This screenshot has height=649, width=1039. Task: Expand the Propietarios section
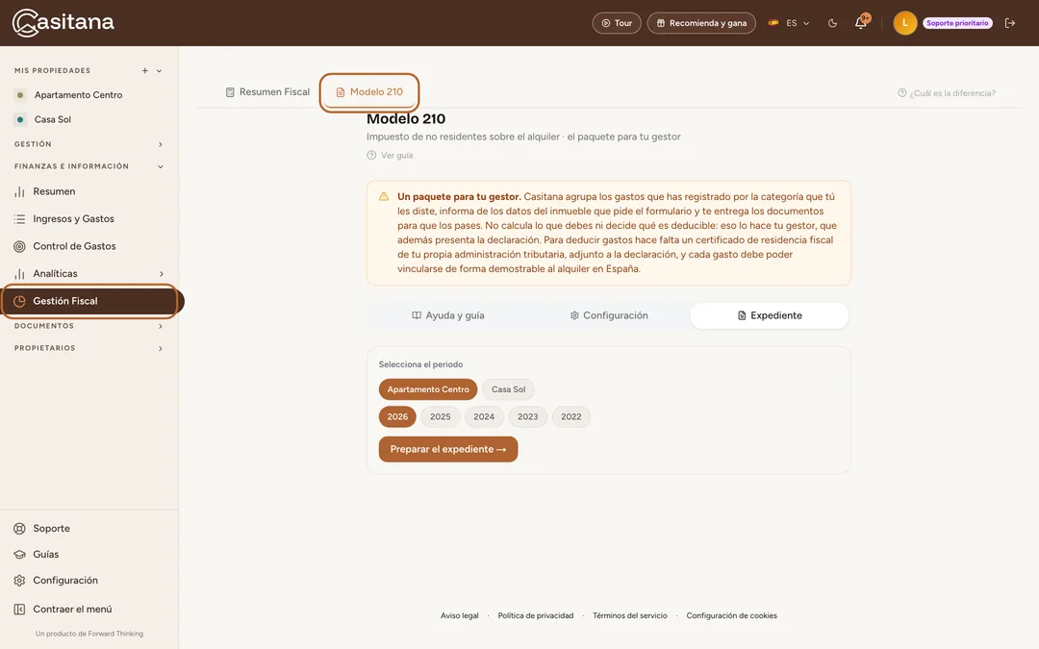pyautogui.click(x=89, y=348)
